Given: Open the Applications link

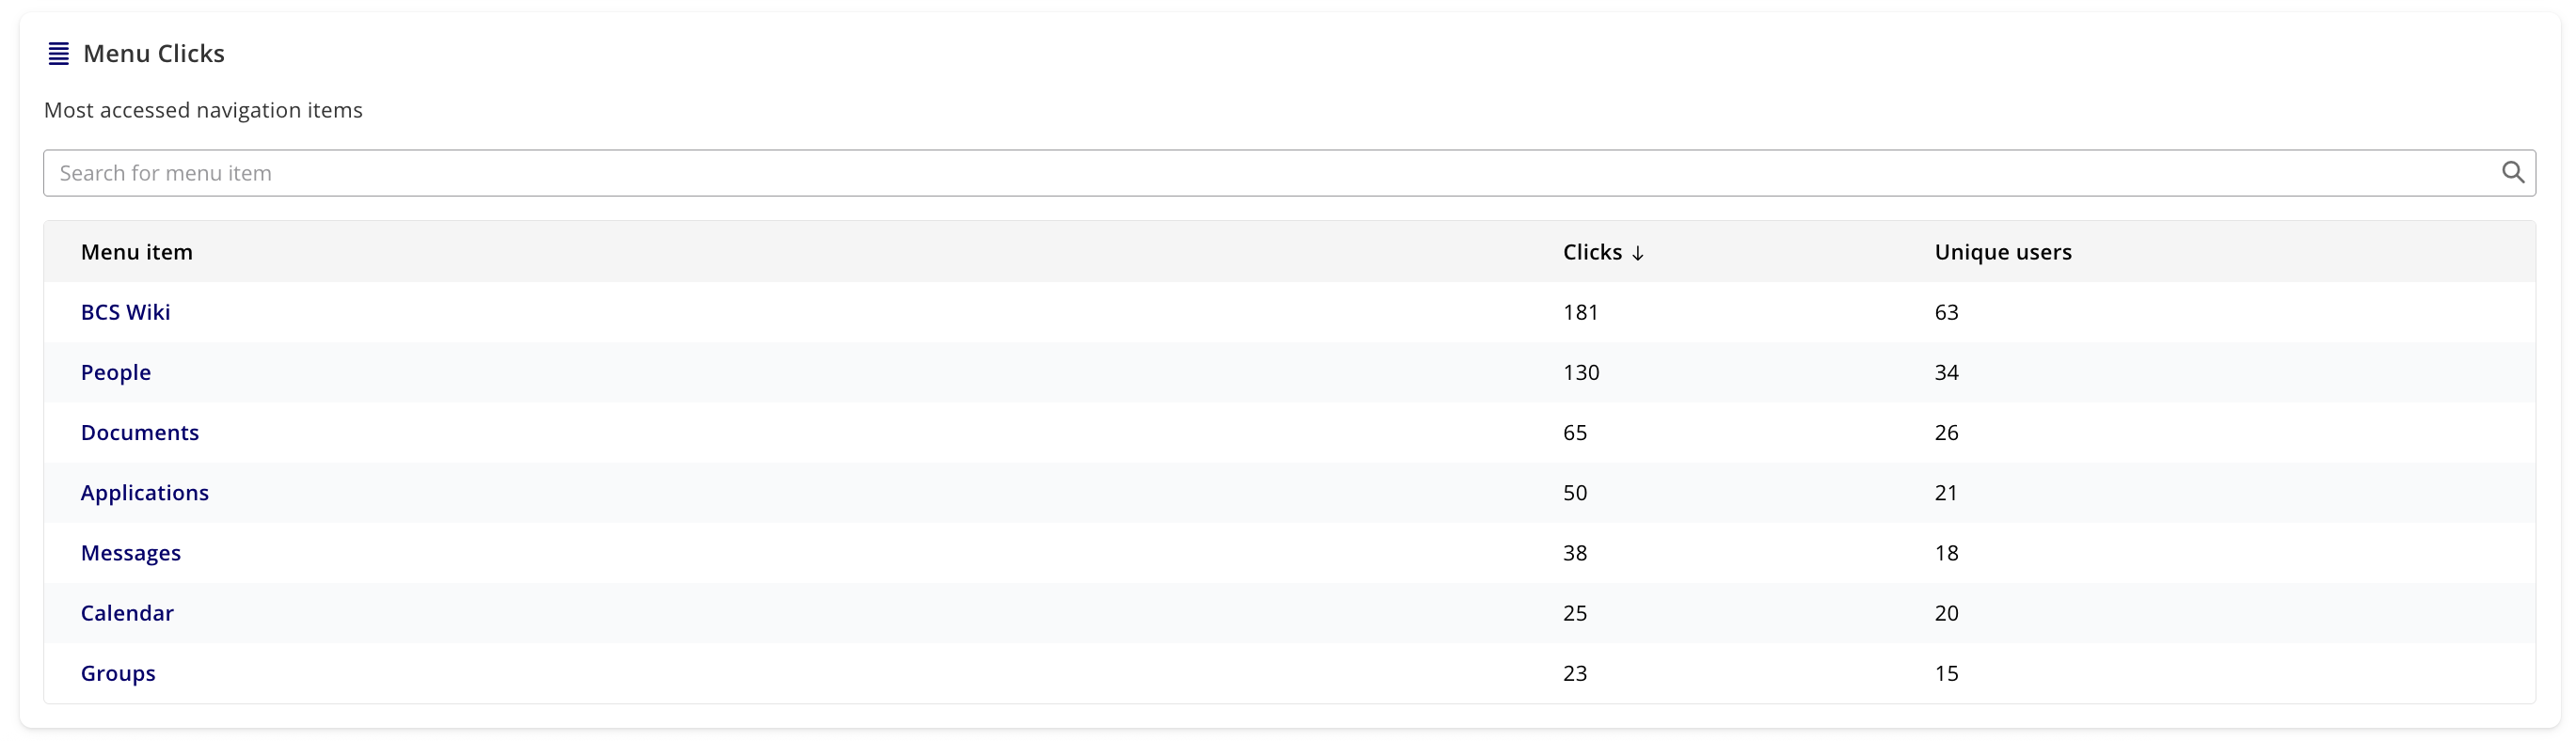Looking at the screenshot, I should click(x=145, y=493).
